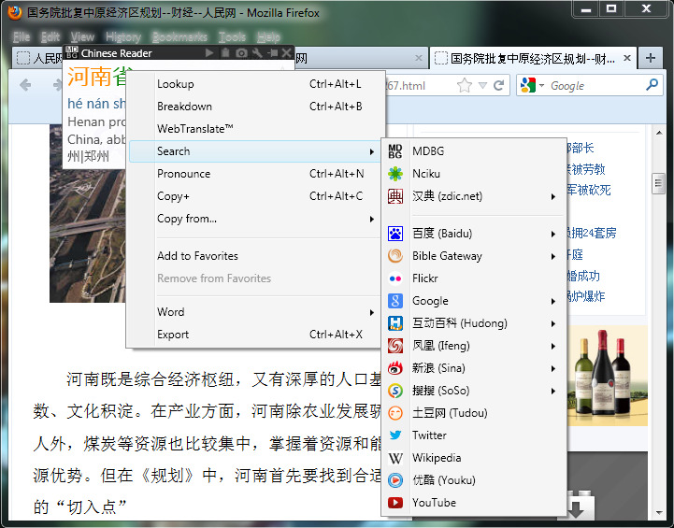Choose Wikipedia in the Search submenu
Viewport: 674px width, 528px height.
[x=474, y=458]
